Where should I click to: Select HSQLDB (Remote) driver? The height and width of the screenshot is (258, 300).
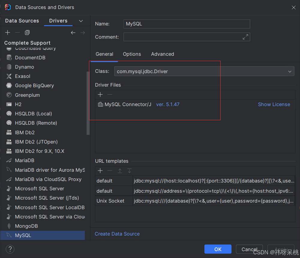[x=43, y=123]
